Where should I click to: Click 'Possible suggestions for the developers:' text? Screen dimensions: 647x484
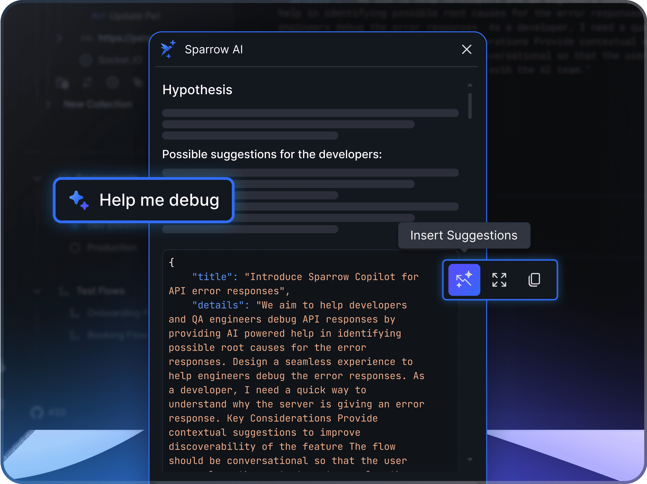coord(272,154)
